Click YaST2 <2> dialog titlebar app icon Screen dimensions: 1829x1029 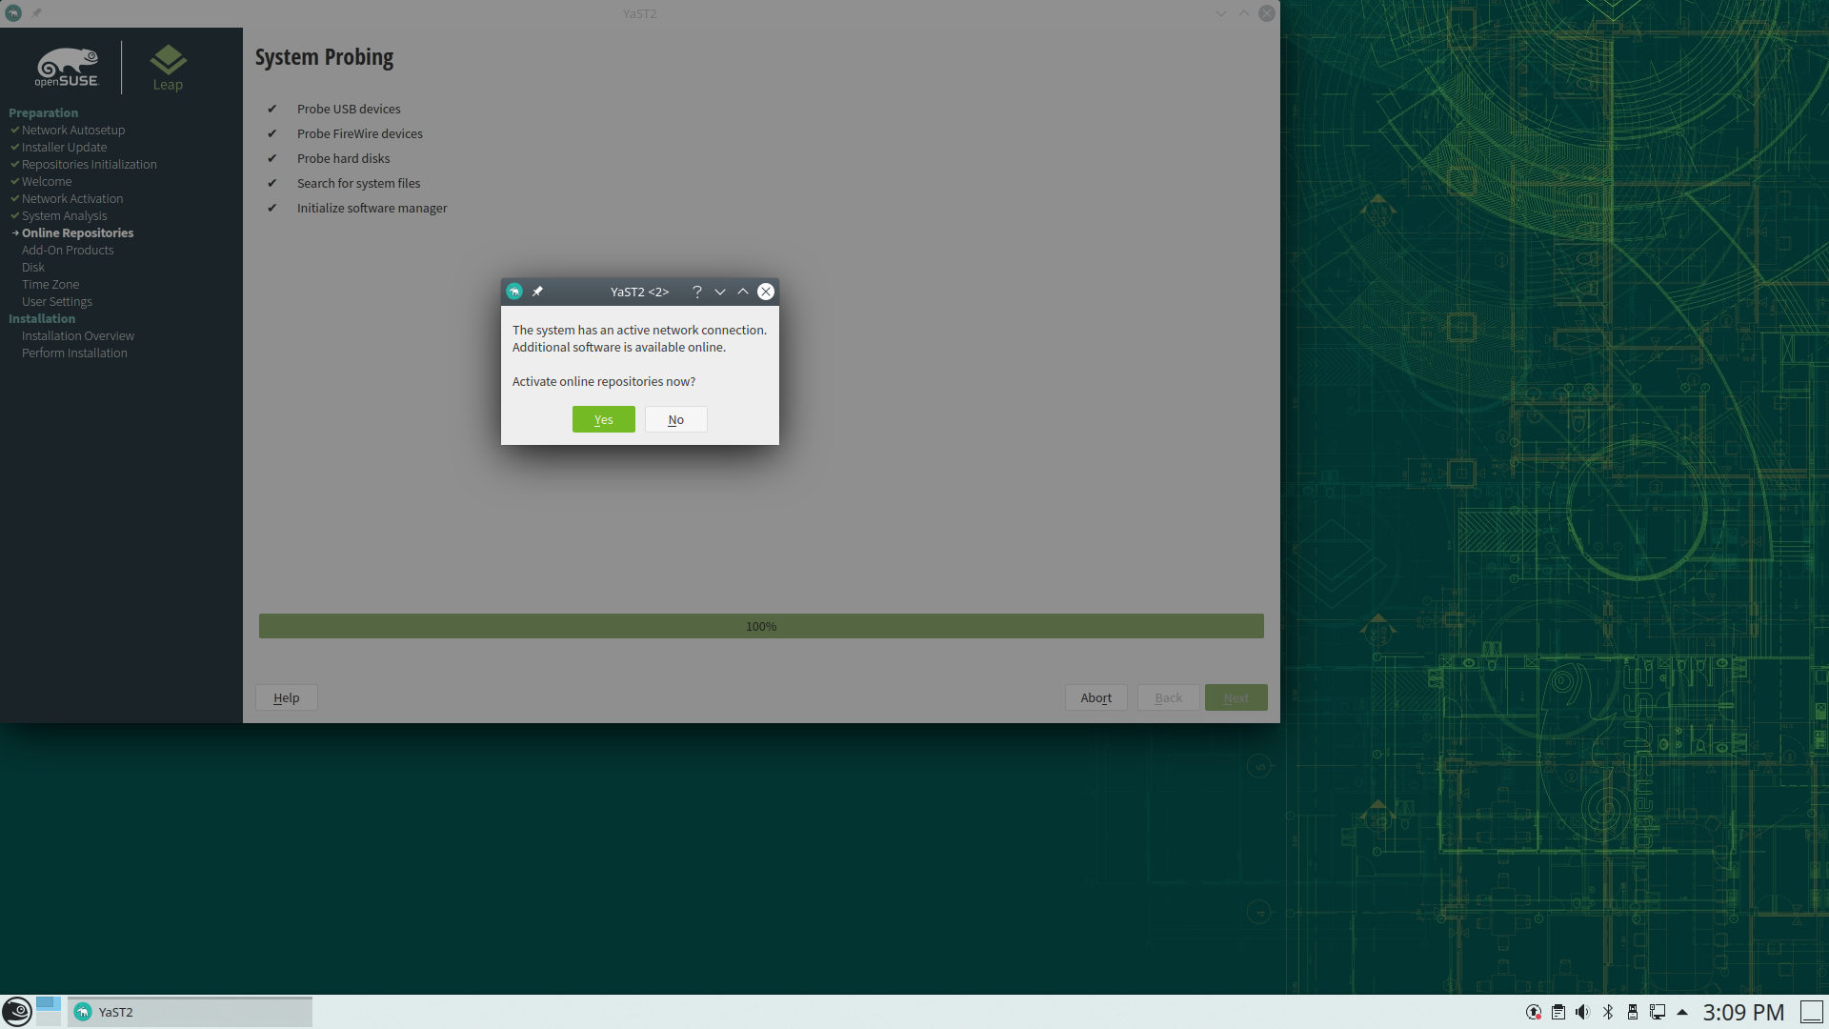coord(514,292)
